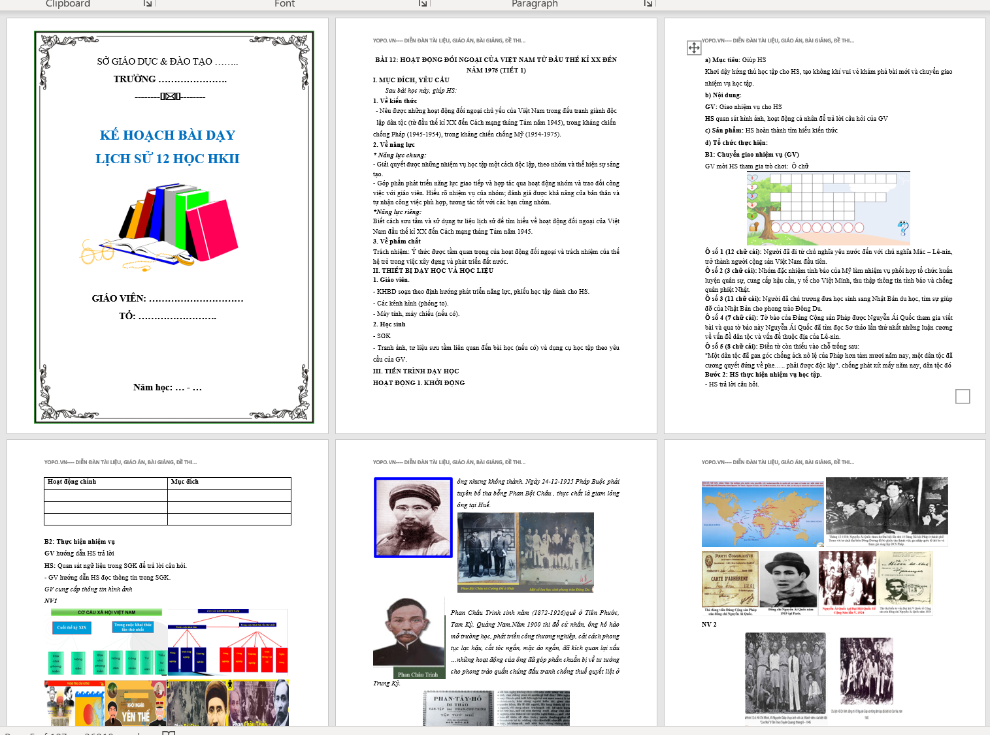Click the proofing book icon in status bar
The height and width of the screenshot is (735, 990).
pos(169,733)
